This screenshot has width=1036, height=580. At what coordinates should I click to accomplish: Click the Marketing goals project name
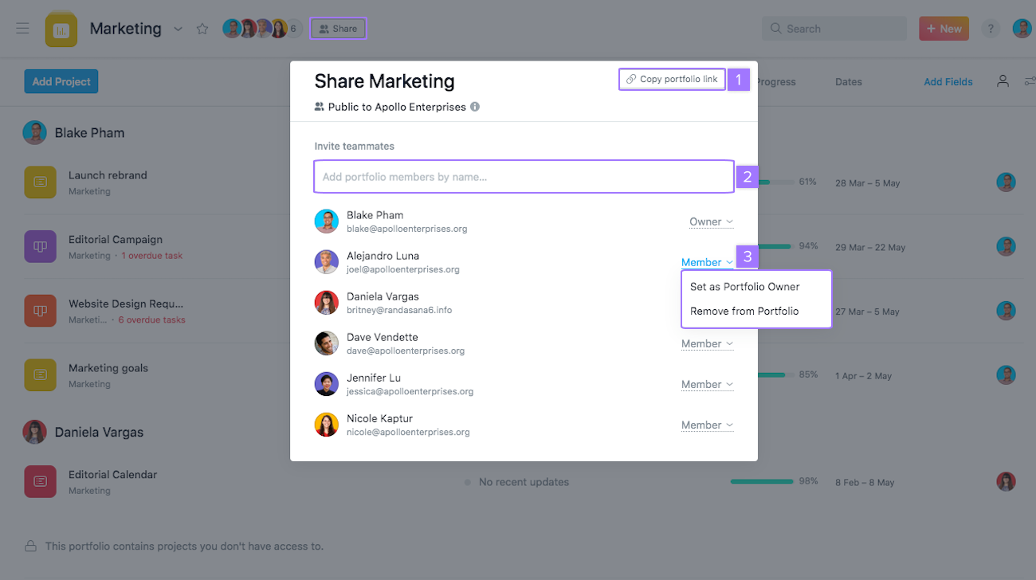(108, 368)
